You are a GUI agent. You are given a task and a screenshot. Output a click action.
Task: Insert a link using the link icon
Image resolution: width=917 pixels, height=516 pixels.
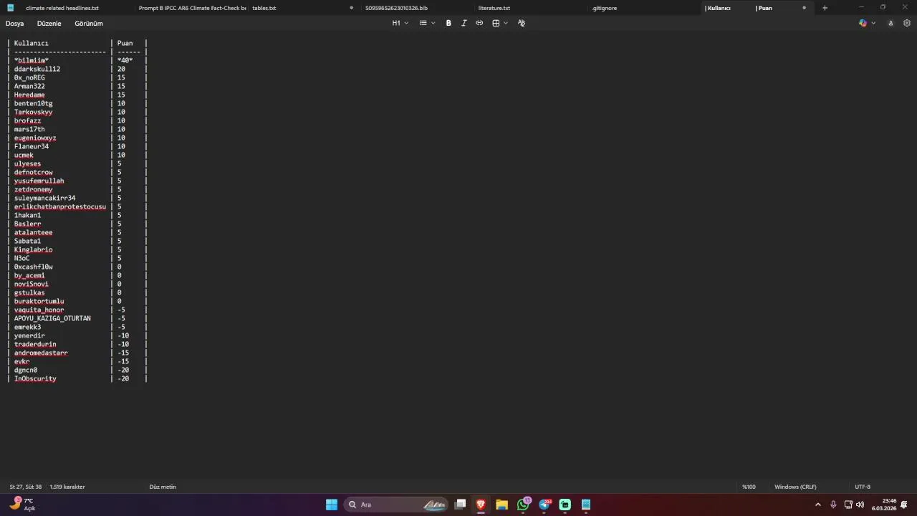click(x=479, y=23)
